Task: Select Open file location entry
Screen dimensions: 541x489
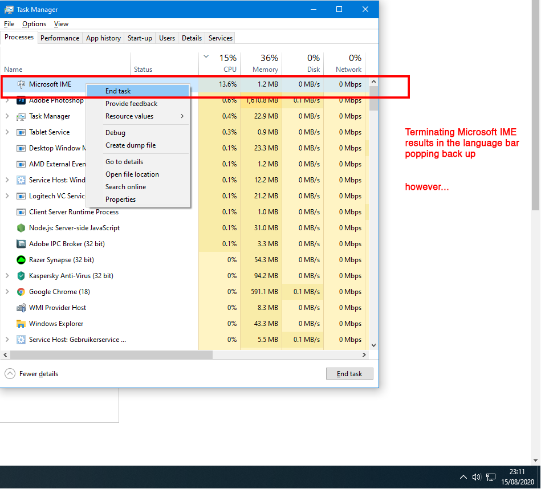Action: [138, 174]
